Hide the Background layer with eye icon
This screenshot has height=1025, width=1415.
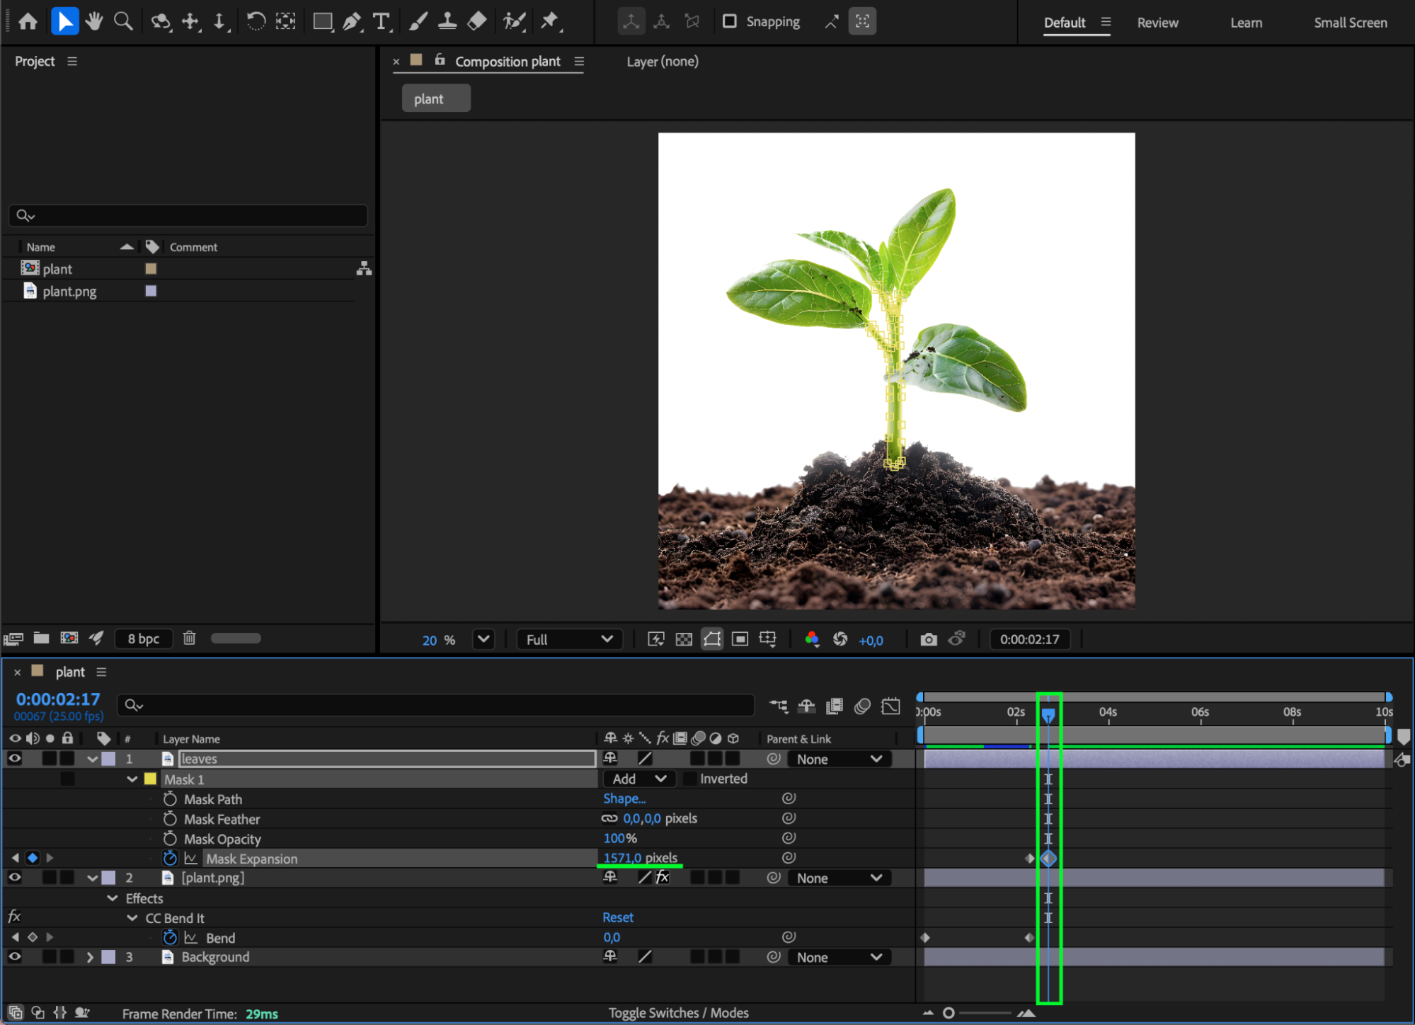14,956
